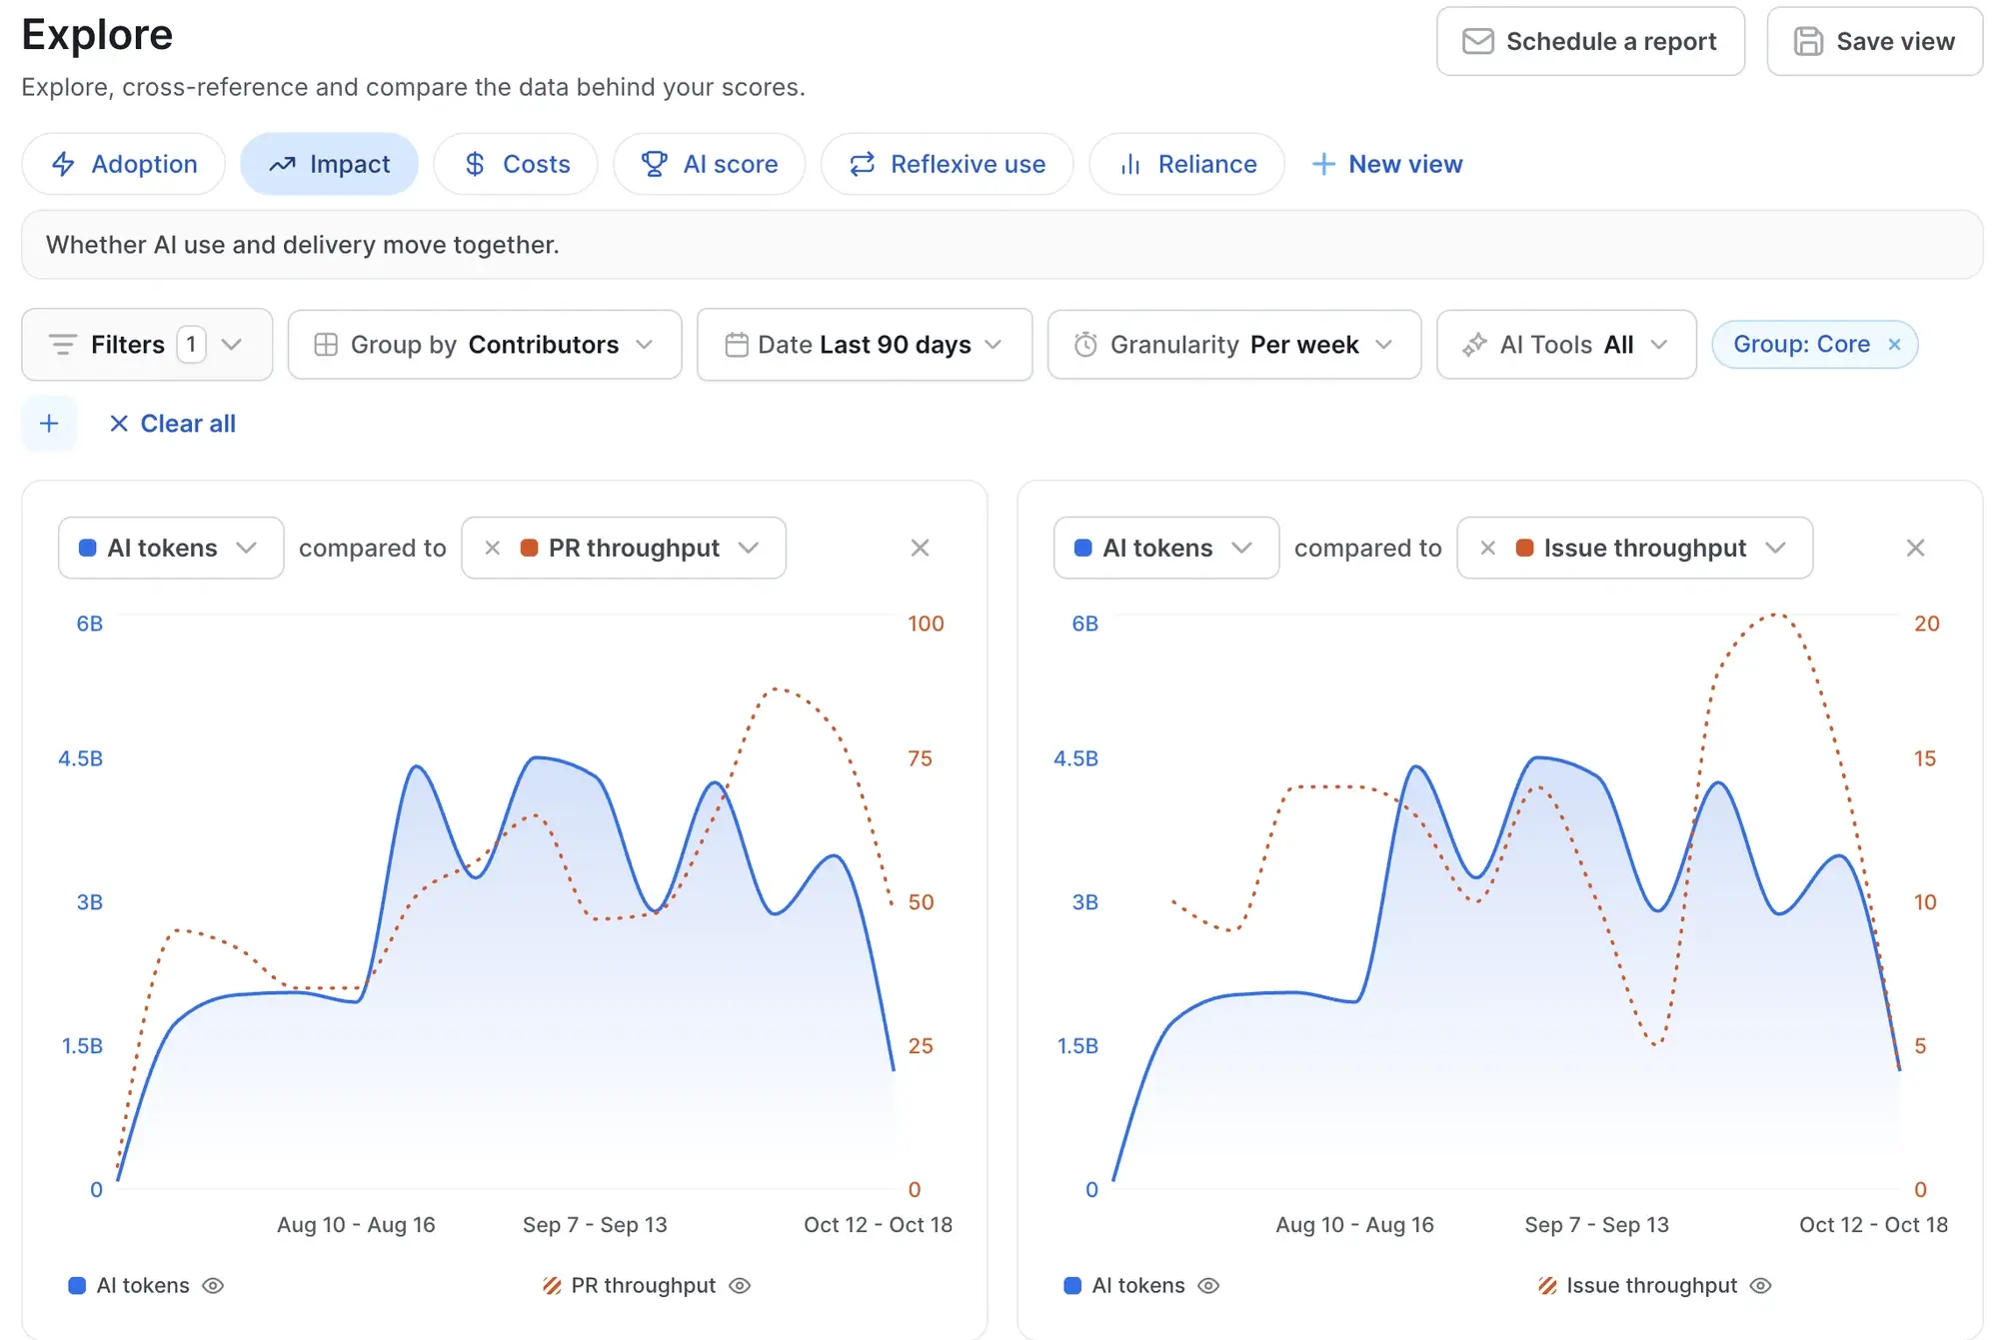The image size is (1999, 1340).
Task: Change the Granularity Per week dropdown
Action: coord(1234,345)
